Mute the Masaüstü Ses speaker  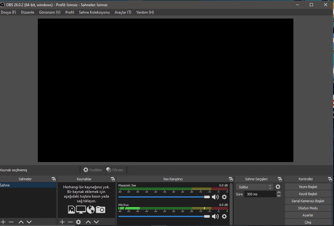tap(215, 197)
